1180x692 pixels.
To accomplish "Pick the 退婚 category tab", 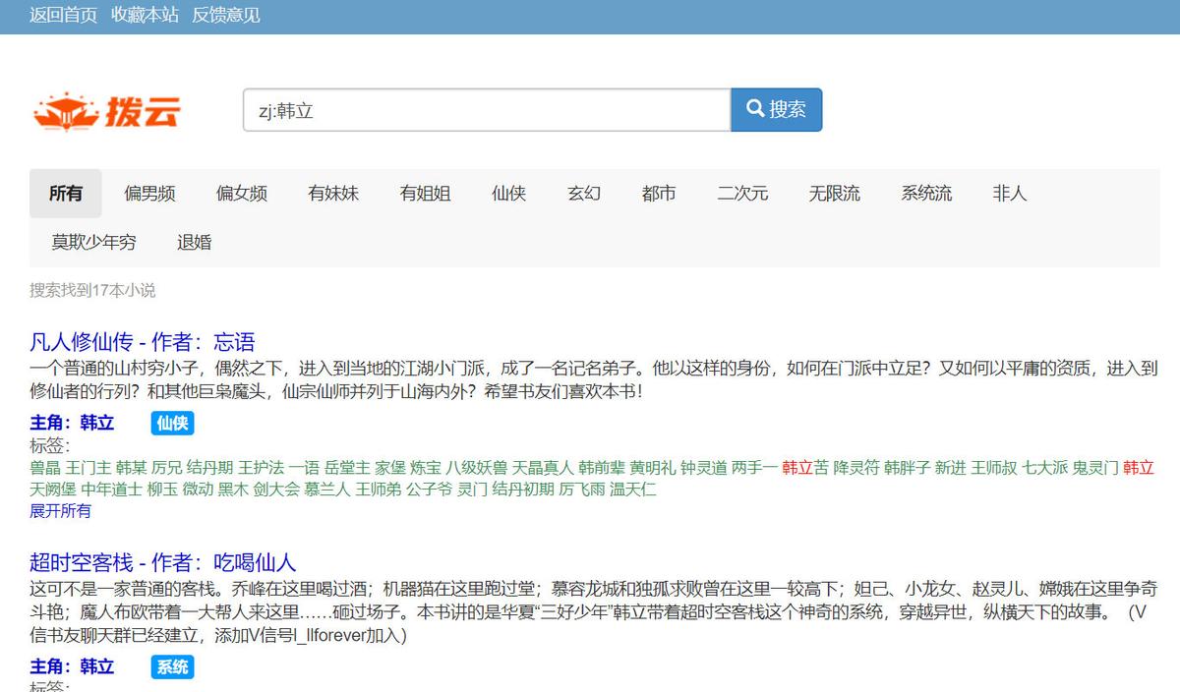I will pyautogui.click(x=195, y=242).
